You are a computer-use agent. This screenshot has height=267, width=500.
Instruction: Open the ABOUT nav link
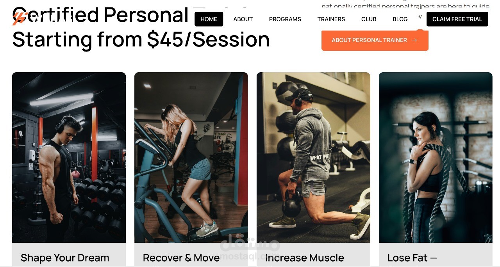coord(243,19)
